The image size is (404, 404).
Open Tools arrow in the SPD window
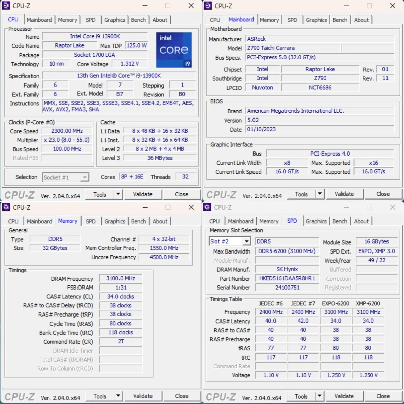(x=319, y=396)
